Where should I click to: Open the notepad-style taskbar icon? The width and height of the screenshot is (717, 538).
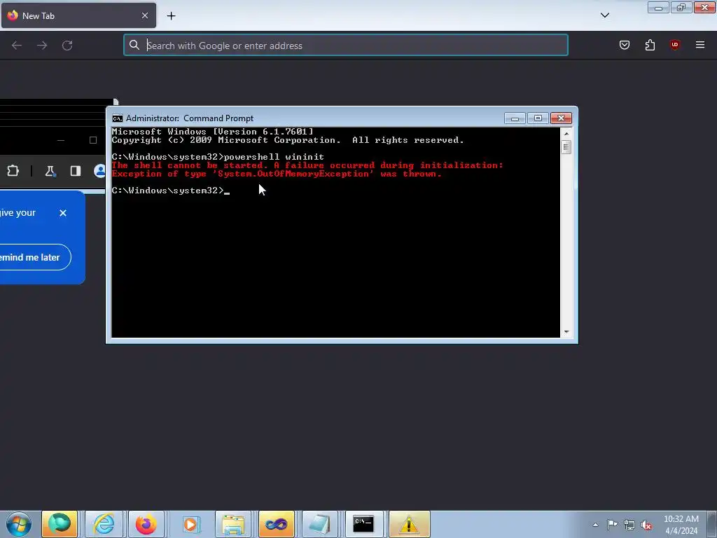(319, 524)
